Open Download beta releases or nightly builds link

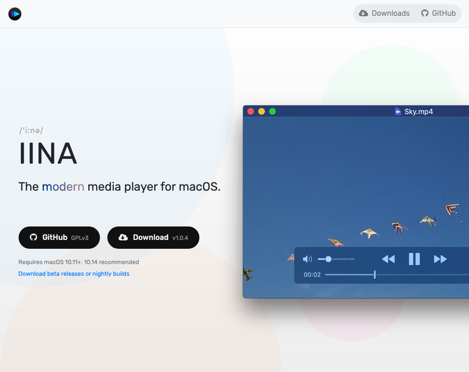point(74,274)
